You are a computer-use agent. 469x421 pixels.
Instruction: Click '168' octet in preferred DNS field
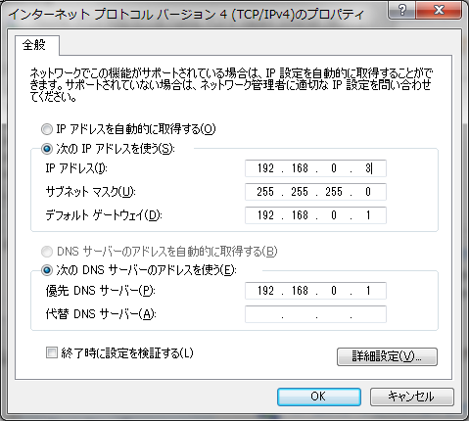pyautogui.click(x=300, y=291)
